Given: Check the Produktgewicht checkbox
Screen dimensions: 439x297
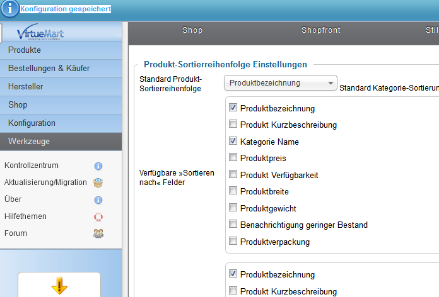Looking at the screenshot, I should click(x=233, y=208).
